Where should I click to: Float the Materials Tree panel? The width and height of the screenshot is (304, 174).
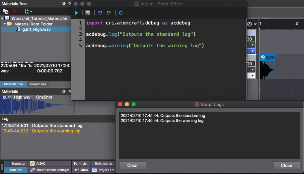pyautogui.click(x=64, y=3)
